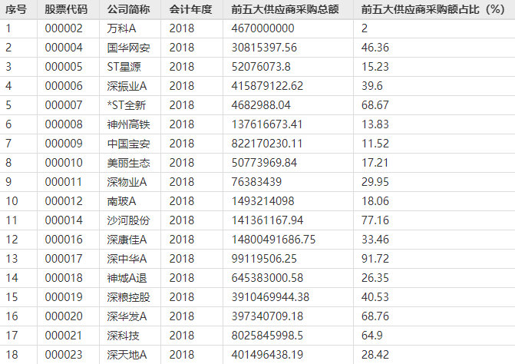The width and height of the screenshot is (515, 364).
Task: Select company name 中国宝安
Action: 128,144
